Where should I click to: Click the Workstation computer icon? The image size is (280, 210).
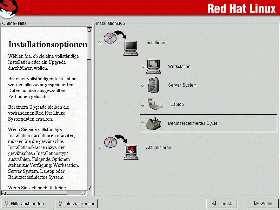(x=153, y=66)
